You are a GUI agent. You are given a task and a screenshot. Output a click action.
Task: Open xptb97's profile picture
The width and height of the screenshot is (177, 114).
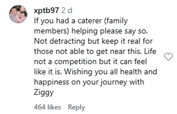[x=18, y=14]
